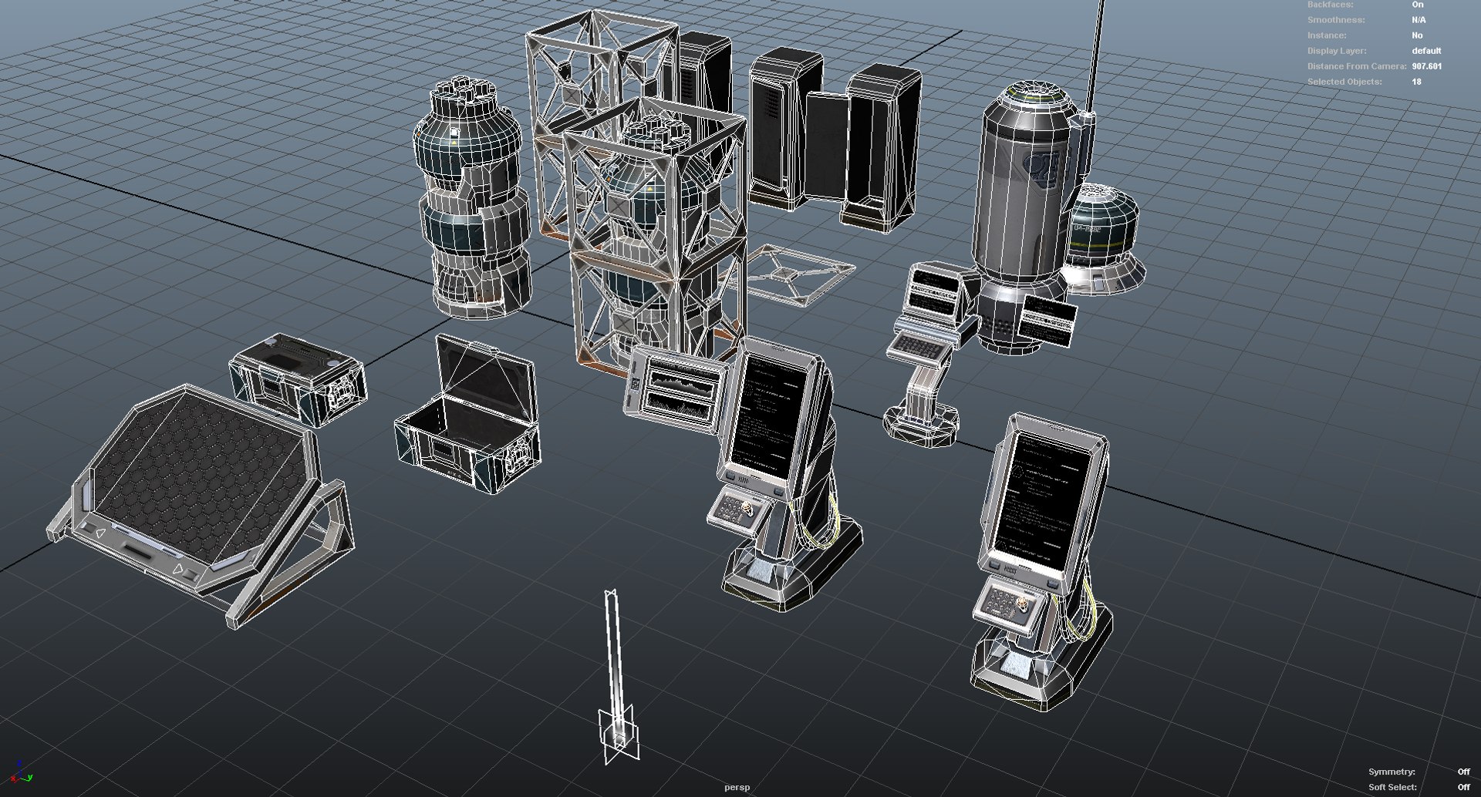Click the 'Instance:' HUD label
This screenshot has width=1481, height=797.
click(1327, 35)
